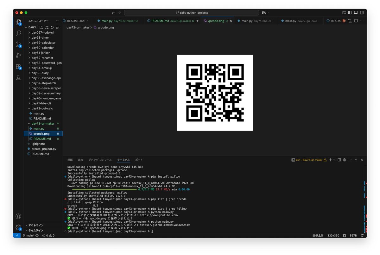Open the ポート panel tab
The width and height of the screenshot is (380, 255).
pos(139,160)
